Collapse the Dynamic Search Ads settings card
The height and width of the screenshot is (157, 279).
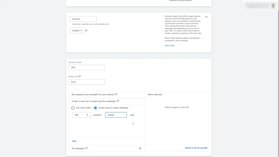tap(206, 17)
